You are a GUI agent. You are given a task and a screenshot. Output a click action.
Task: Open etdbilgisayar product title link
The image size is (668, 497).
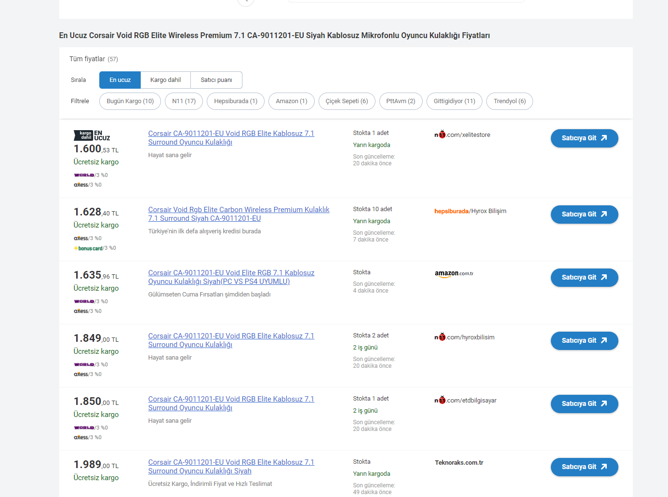(x=231, y=403)
